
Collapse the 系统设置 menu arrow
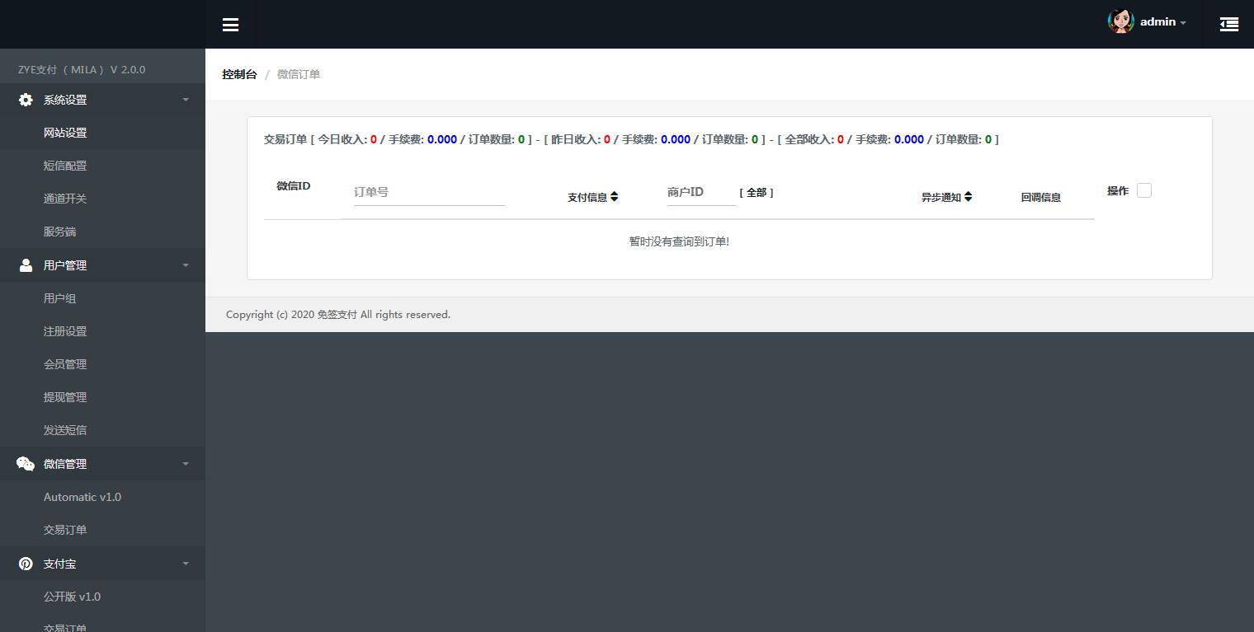[186, 100]
